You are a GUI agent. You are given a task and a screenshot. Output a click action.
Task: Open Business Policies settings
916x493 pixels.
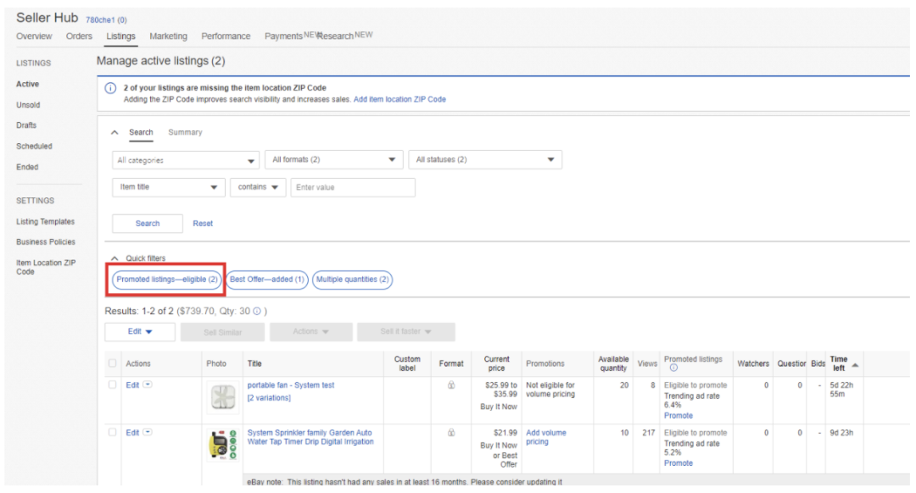[x=46, y=242]
